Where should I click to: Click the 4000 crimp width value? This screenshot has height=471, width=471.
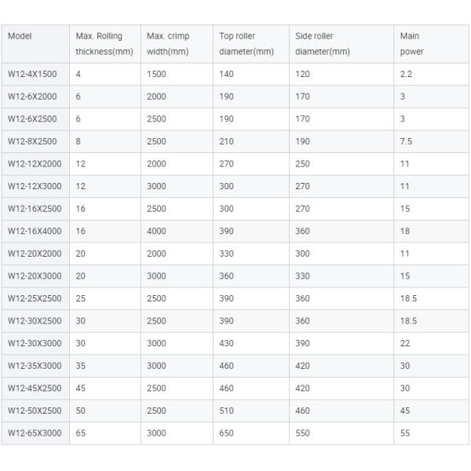coord(157,232)
